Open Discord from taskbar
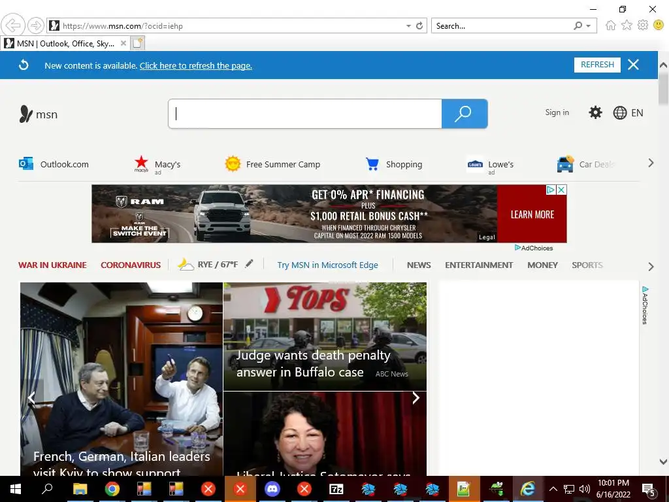 click(272, 489)
